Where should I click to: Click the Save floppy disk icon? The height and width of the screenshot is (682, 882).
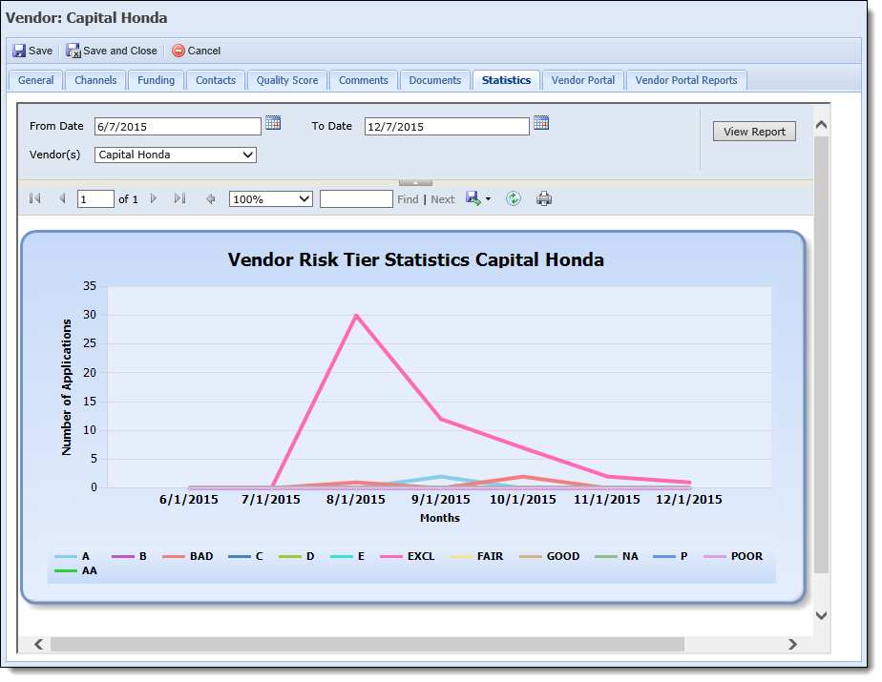[19, 51]
